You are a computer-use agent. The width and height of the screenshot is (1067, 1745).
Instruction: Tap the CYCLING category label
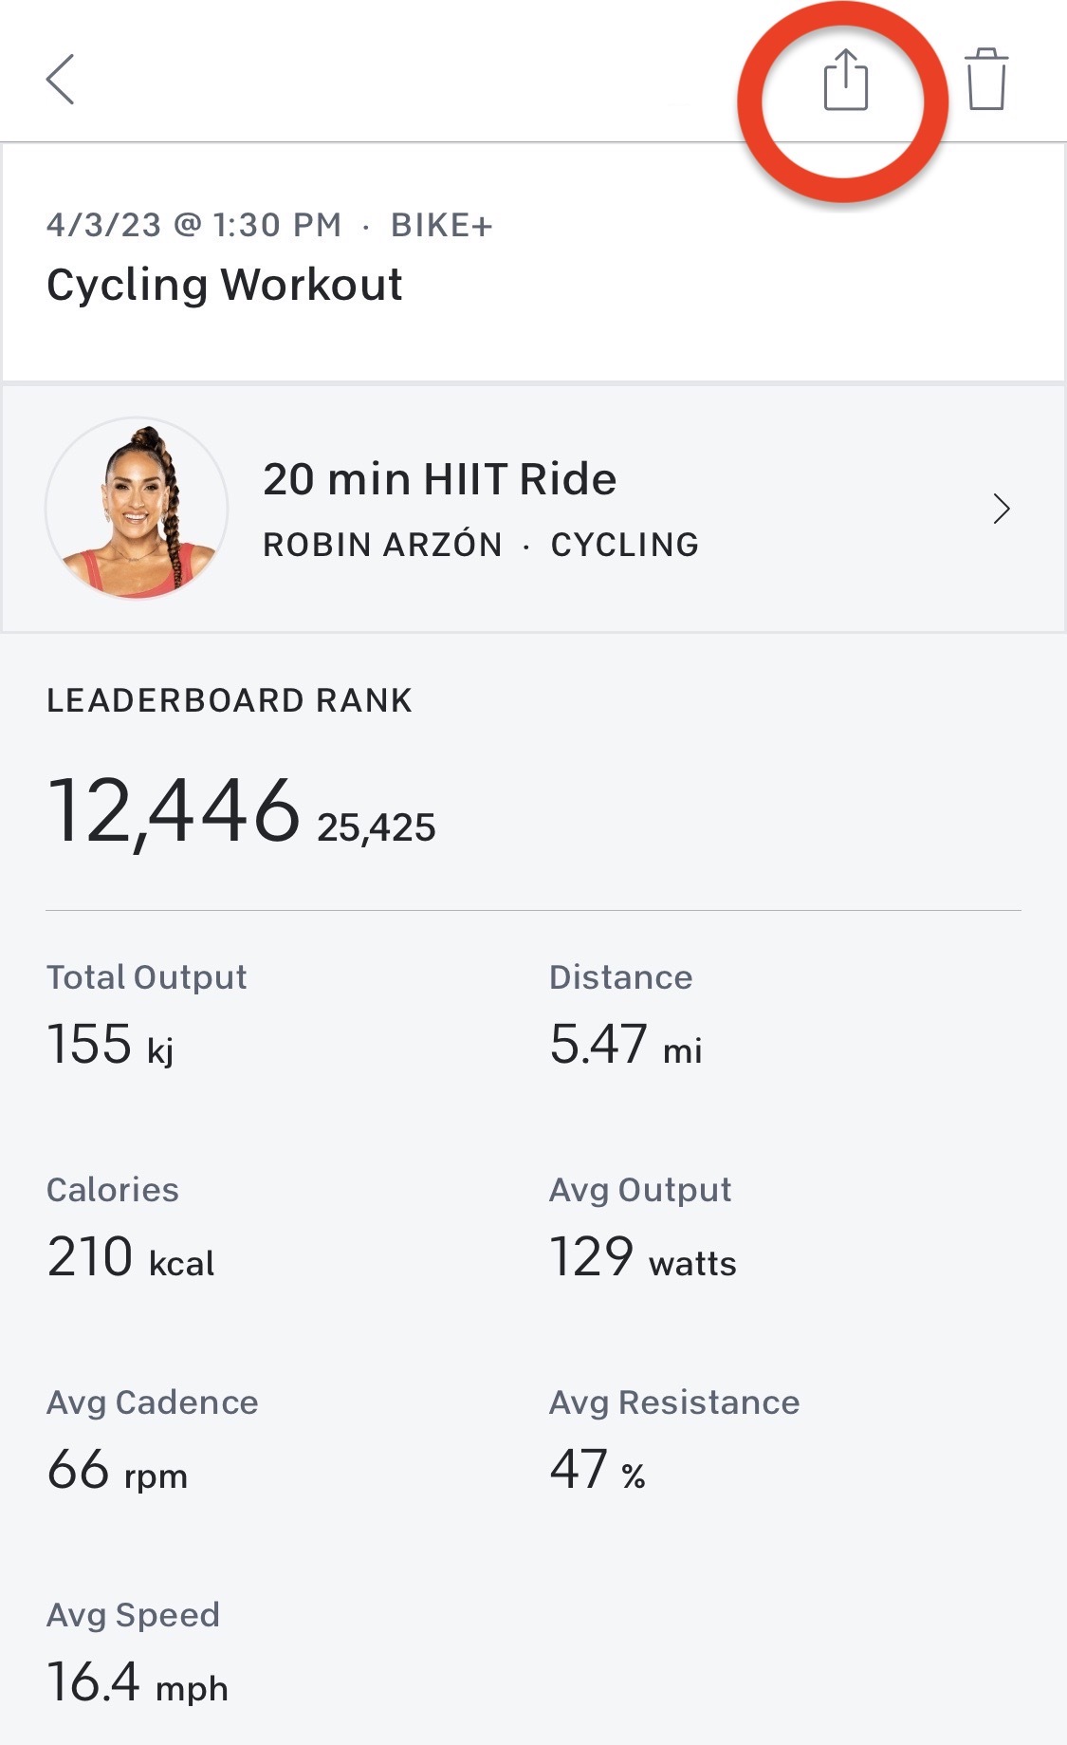point(625,545)
